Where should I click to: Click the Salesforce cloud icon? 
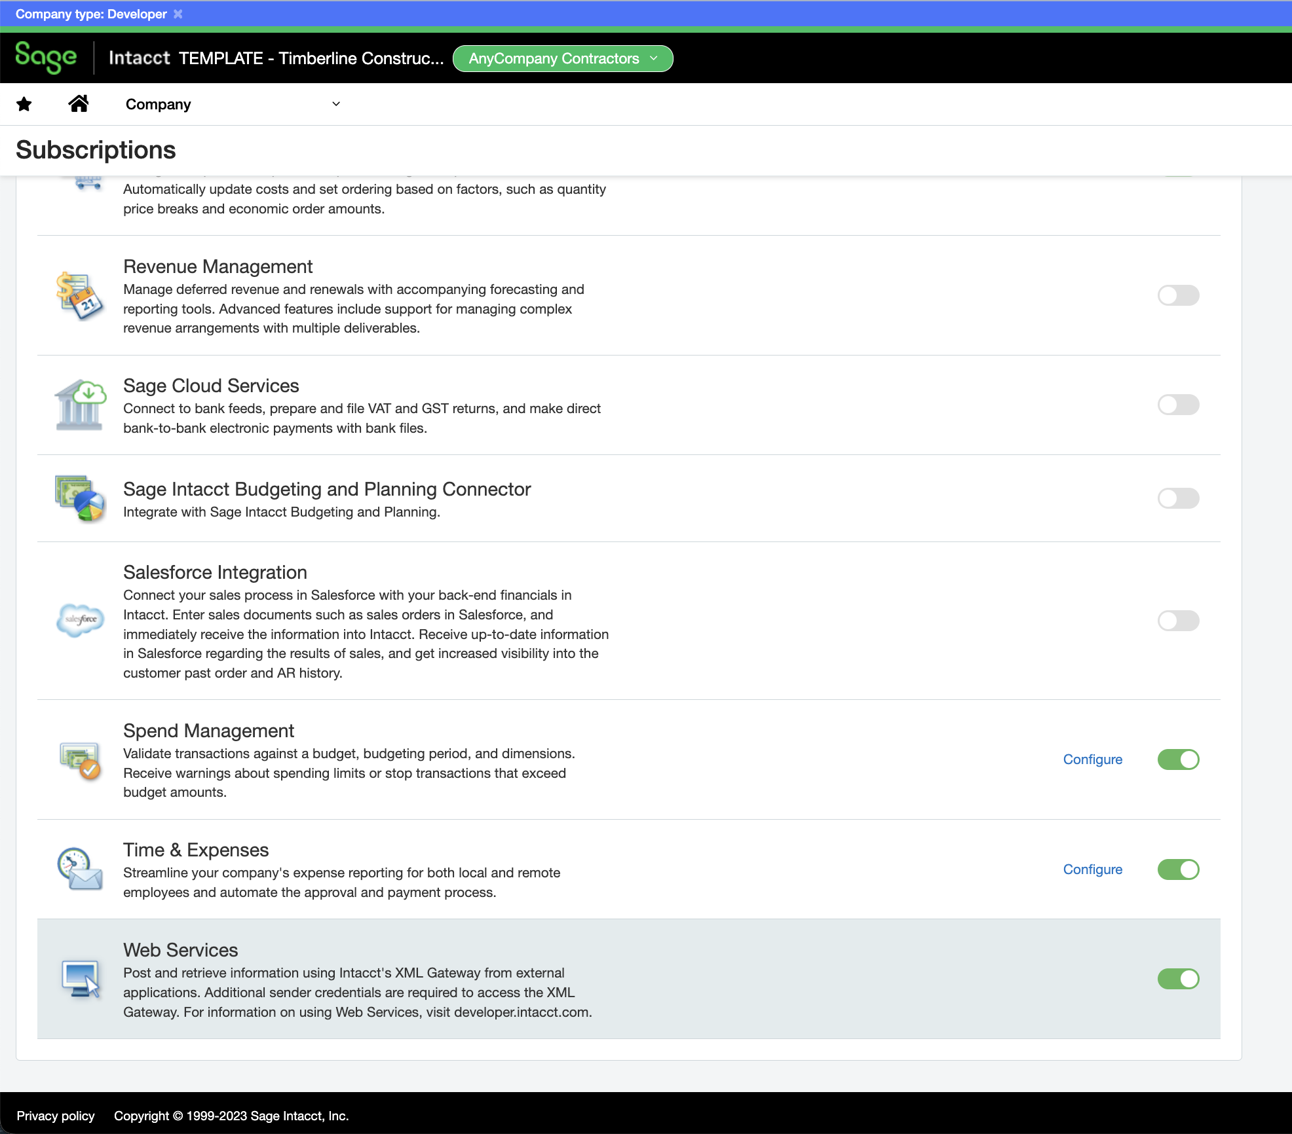pyautogui.click(x=81, y=620)
